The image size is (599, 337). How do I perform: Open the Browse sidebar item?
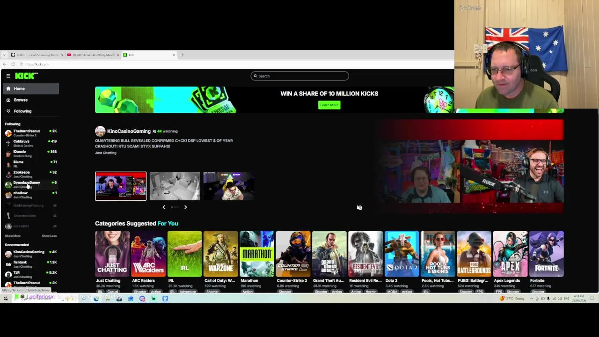point(30,100)
